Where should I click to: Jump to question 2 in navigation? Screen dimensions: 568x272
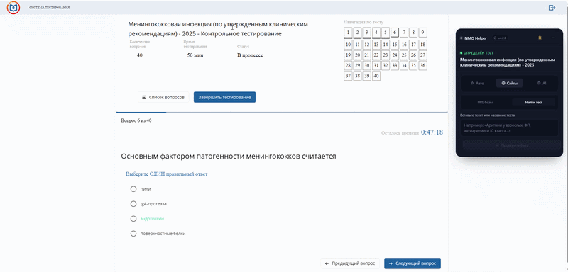point(358,33)
